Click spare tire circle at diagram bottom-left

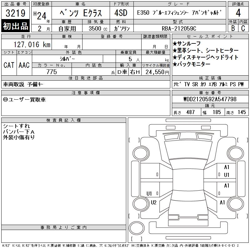pos(137,228)
